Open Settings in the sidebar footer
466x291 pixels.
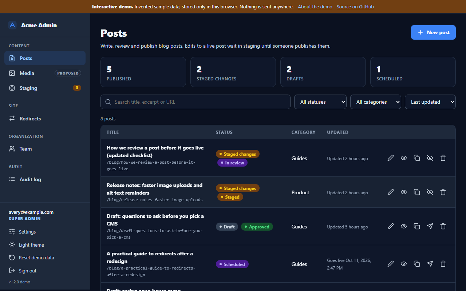coord(45,232)
